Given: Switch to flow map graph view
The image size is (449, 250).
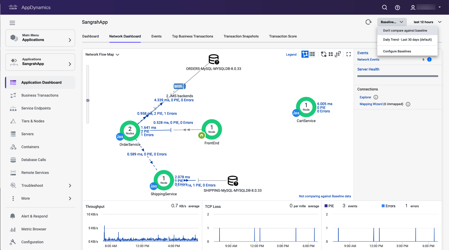Looking at the screenshot, I should click(x=305, y=54).
